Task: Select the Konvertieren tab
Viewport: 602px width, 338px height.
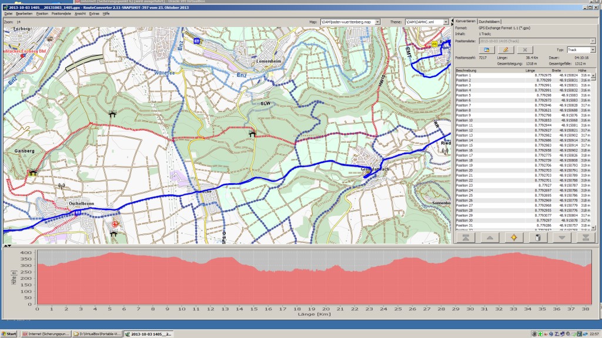Action: click(x=466, y=21)
